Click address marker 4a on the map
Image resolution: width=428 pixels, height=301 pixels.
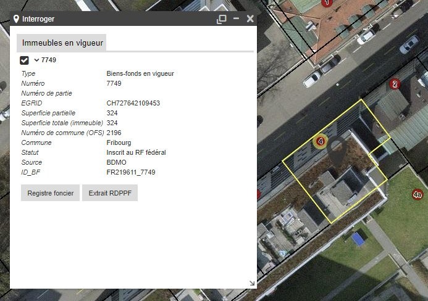point(418,195)
